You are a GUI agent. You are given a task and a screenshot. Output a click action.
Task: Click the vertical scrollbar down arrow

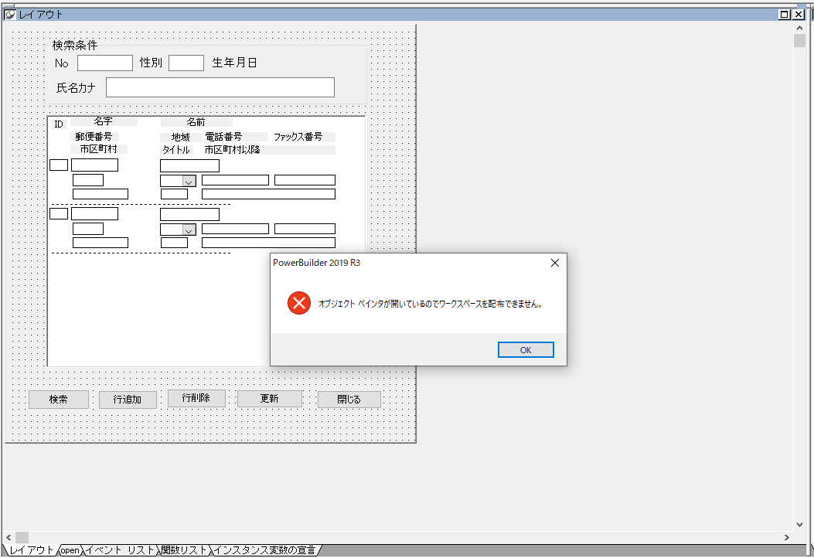click(799, 524)
